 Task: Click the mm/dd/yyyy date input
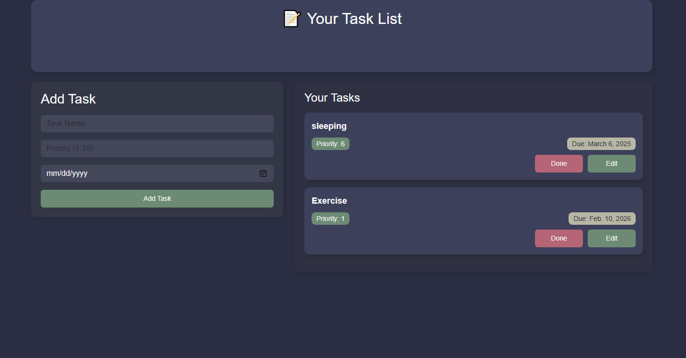click(144, 173)
